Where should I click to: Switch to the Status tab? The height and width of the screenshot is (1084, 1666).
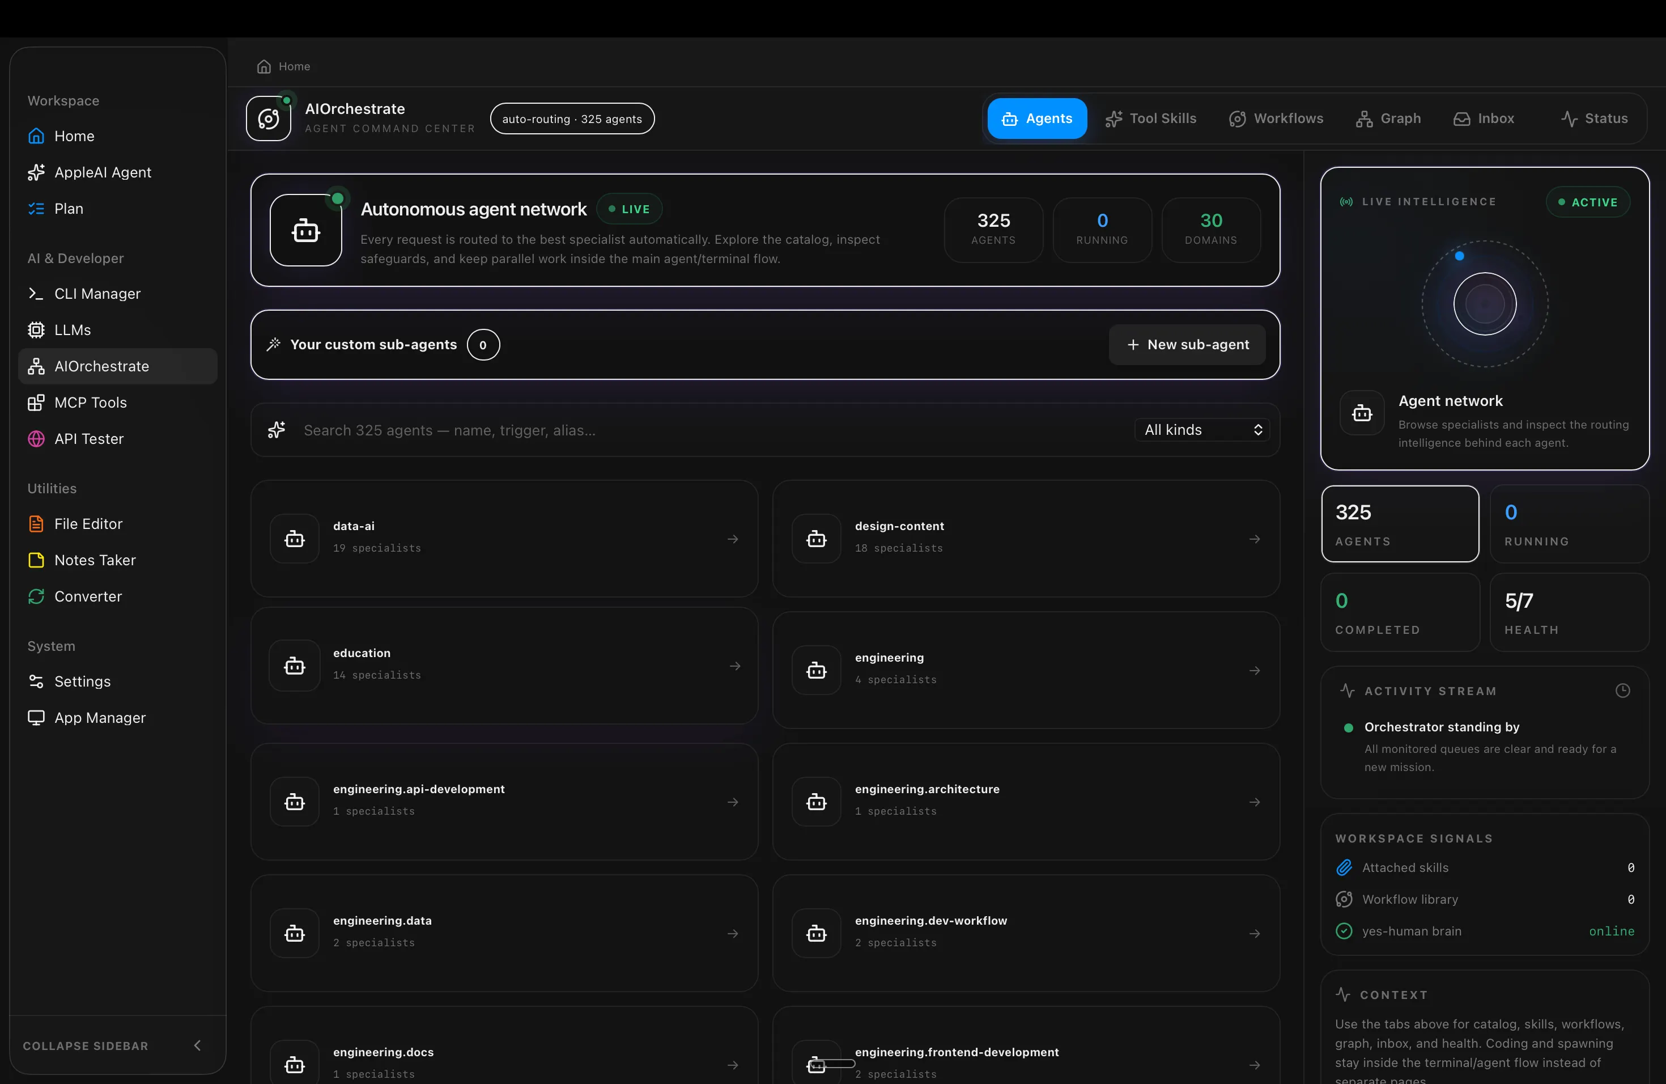pos(1594,118)
